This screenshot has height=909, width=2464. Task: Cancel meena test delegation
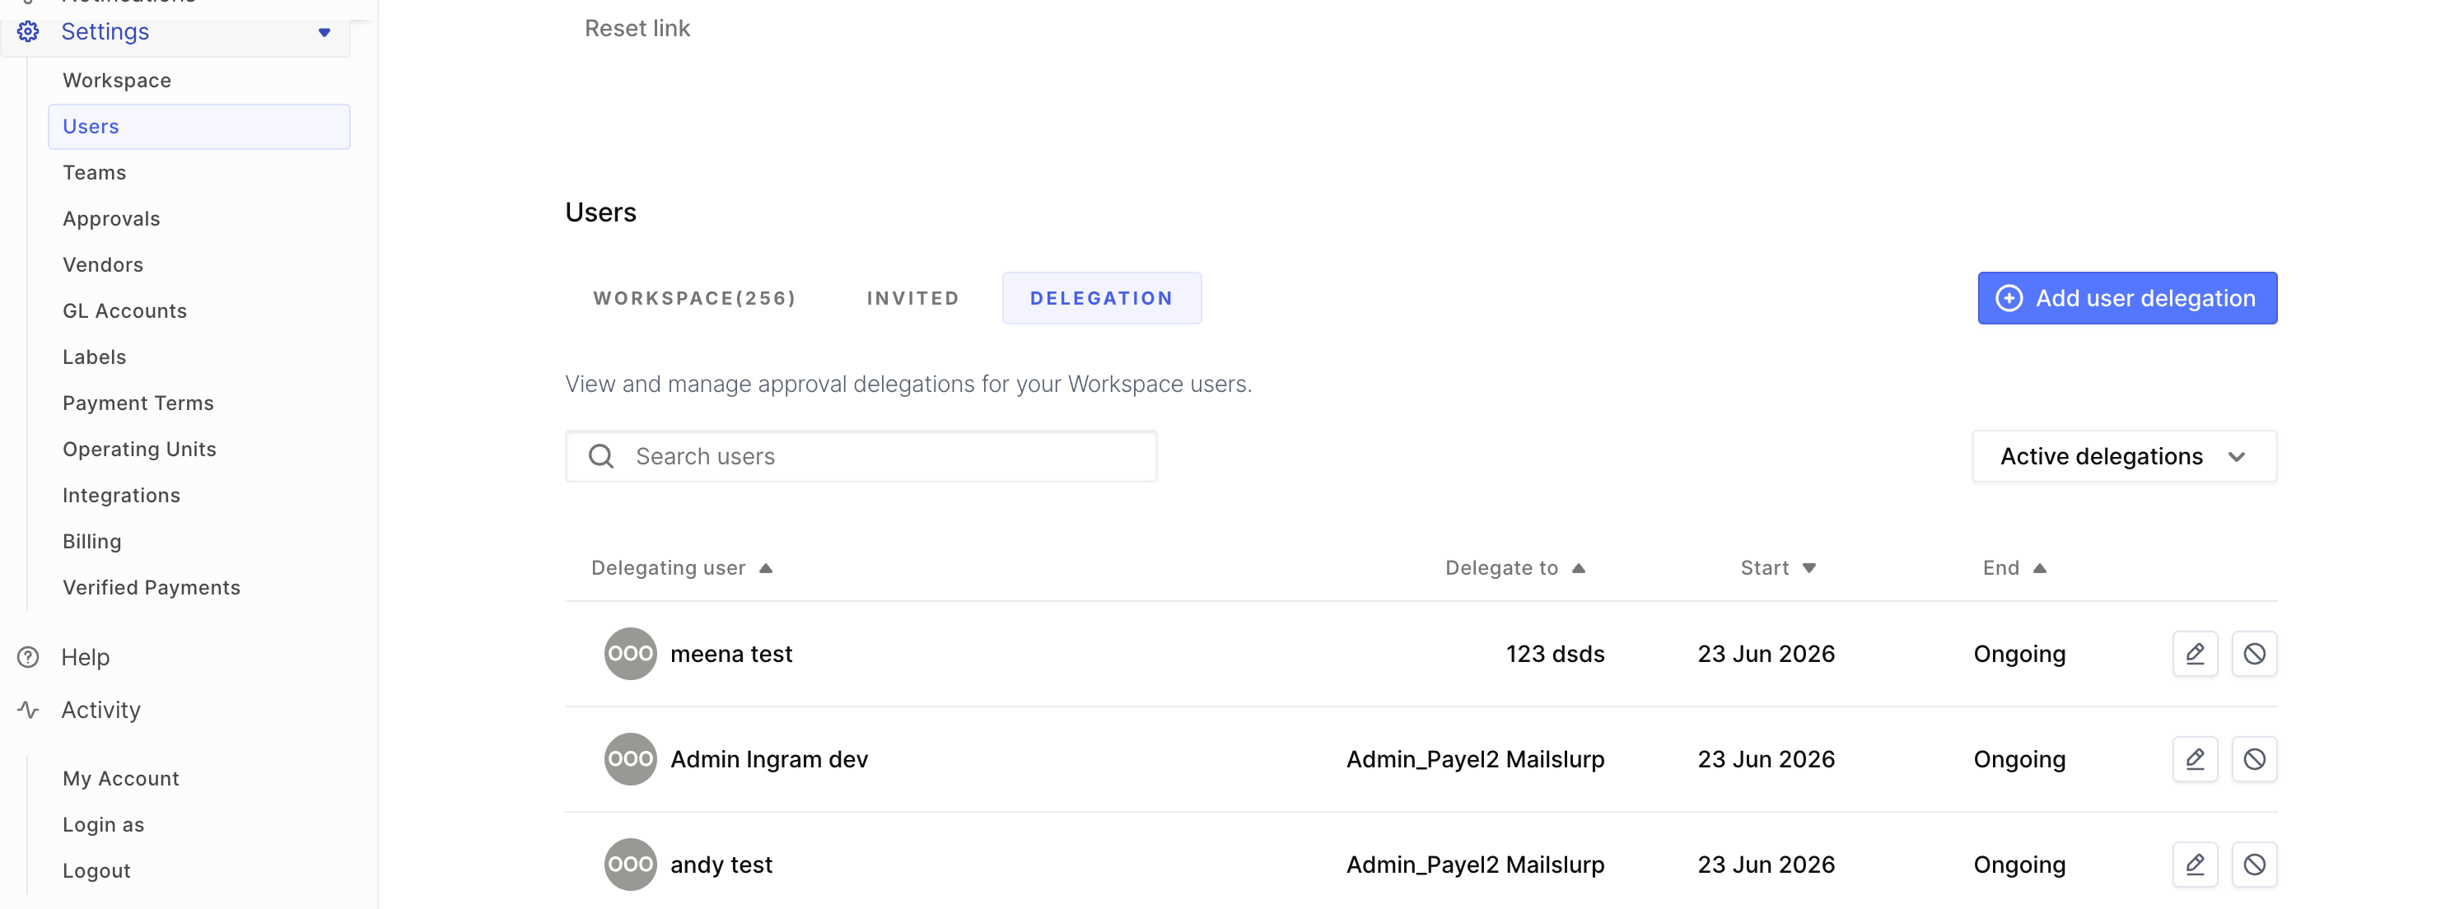(2253, 654)
